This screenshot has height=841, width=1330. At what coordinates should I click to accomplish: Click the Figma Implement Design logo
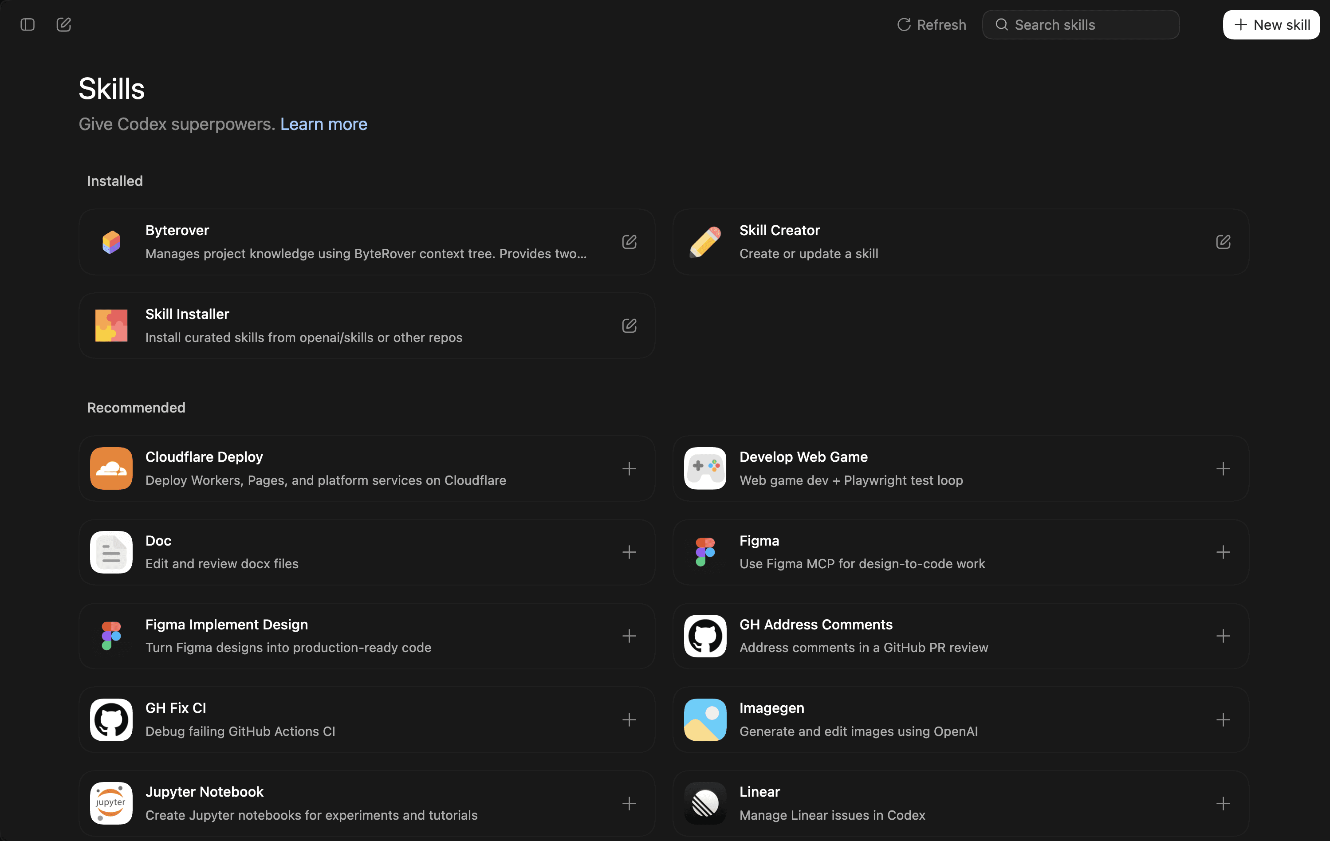(111, 636)
